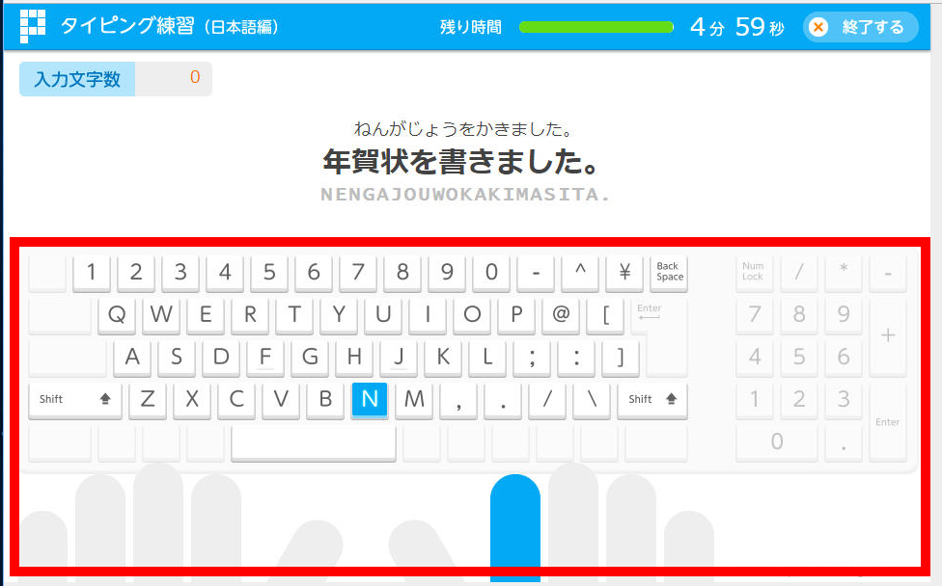Click the U key on virtual keyboard
Screen dimensions: 942x586
pyautogui.click(x=383, y=315)
